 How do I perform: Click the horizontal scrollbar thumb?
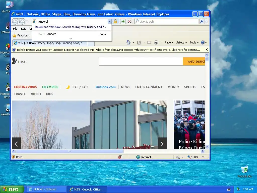click(x=69, y=151)
